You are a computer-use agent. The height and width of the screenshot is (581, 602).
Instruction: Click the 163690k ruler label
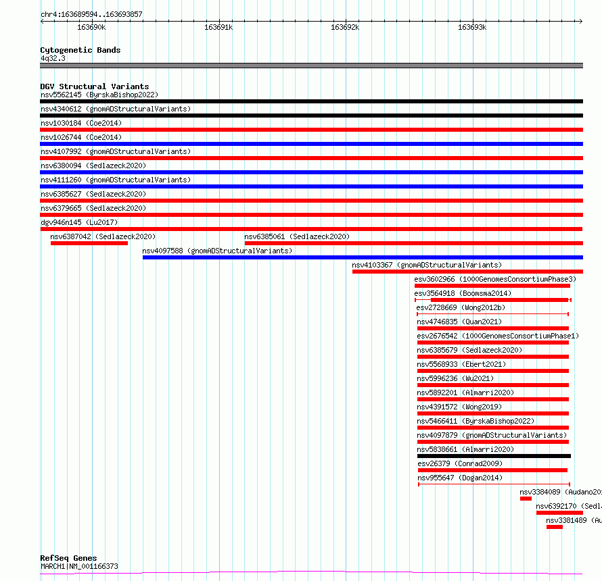tap(91, 27)
